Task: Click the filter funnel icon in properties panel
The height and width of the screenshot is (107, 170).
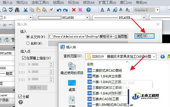Action: 13,40
